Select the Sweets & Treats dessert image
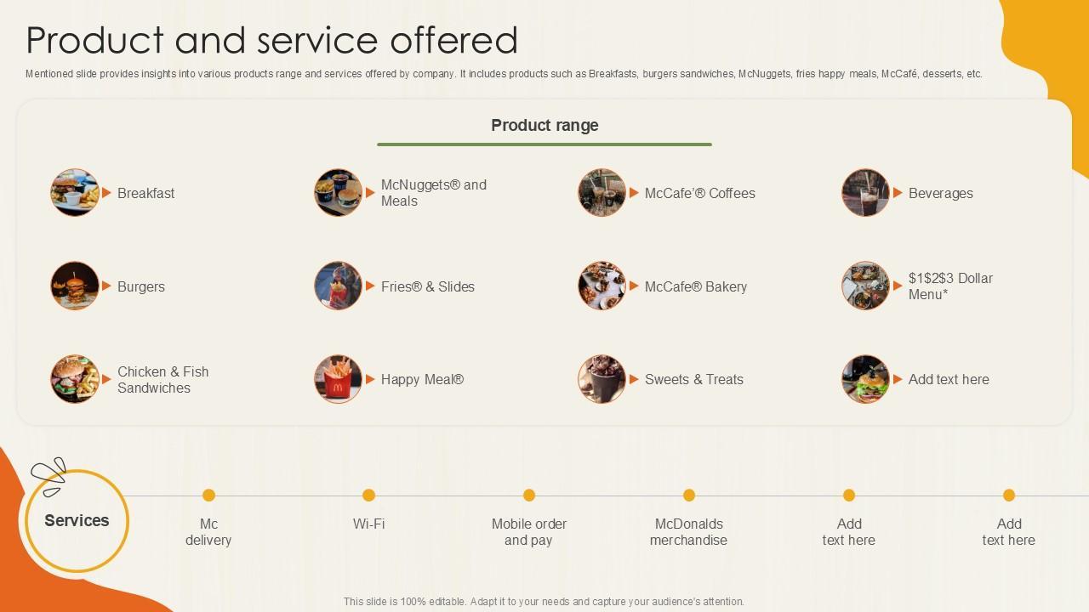 (602, 379)
